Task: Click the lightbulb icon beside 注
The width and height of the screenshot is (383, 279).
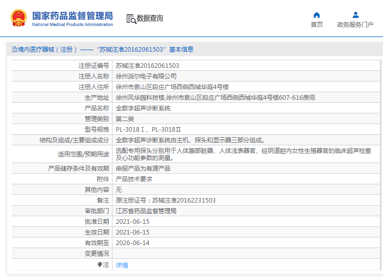Action: point(100,264)
